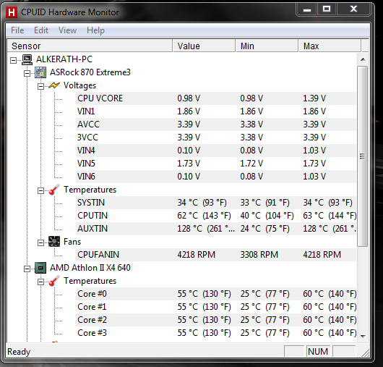Viewport: 383px width, 367px height.
Task: Open the Help menu
Action: coord(95,30)
